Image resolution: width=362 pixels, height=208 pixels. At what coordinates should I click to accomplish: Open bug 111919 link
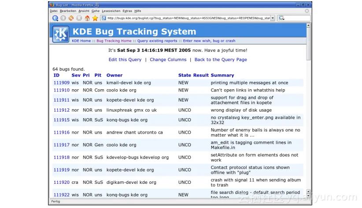tap(61, 170)
